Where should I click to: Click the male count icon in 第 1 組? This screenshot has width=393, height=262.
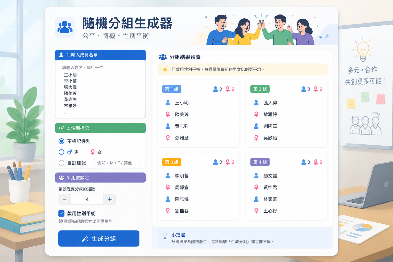click(215, 89)
